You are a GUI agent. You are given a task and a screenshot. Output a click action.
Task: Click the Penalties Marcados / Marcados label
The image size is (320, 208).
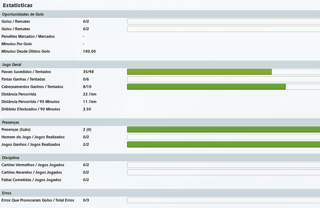tap(28, 36)
